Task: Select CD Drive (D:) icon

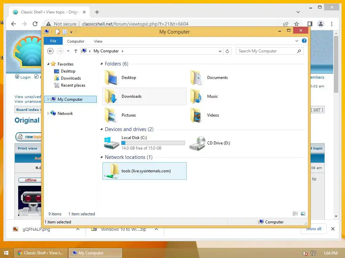Action: (x=197, y=143)
